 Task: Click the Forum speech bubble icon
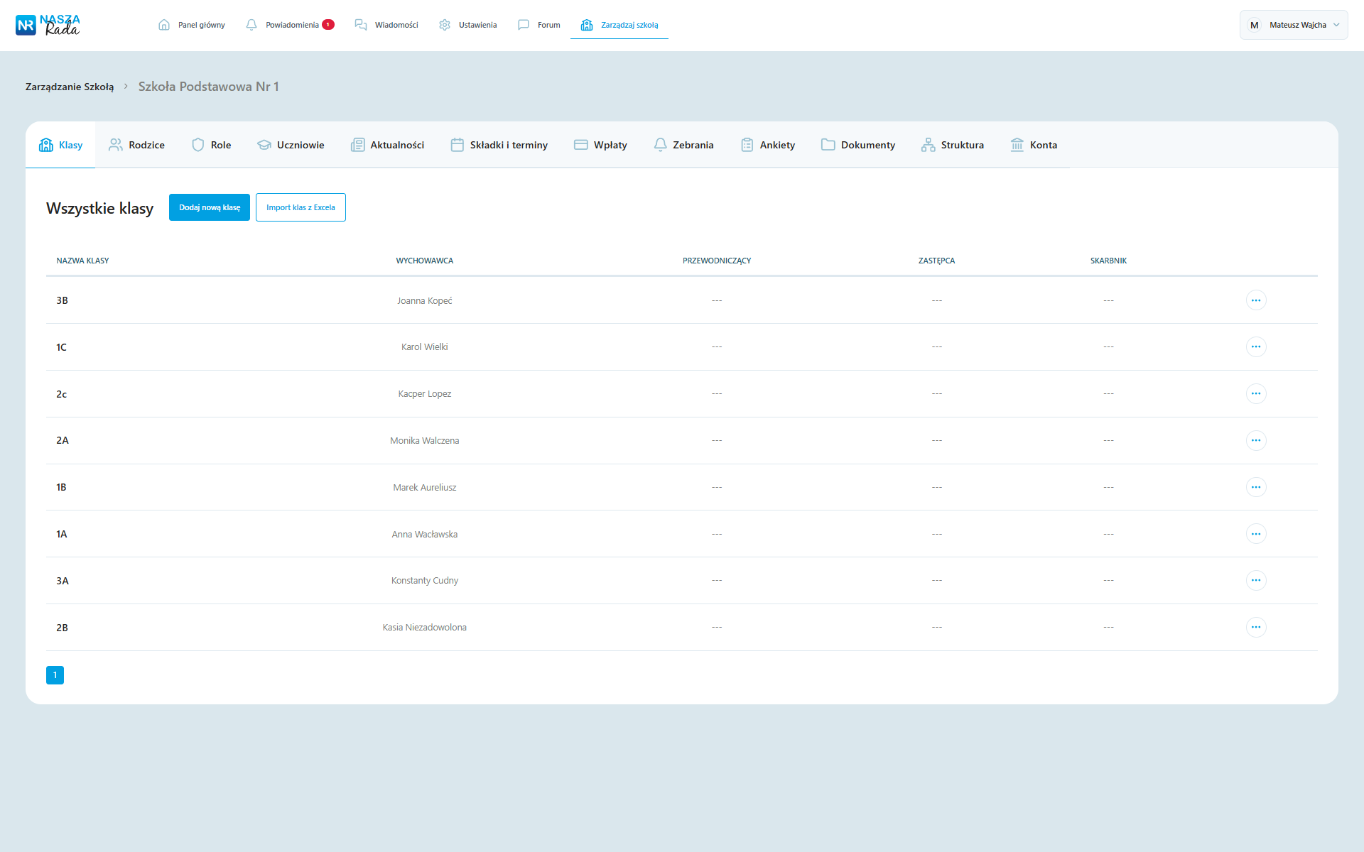tap(524, 25)
